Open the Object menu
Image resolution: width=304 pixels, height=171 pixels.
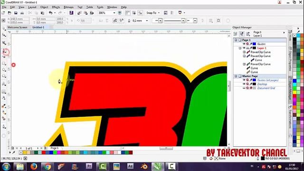pyautogui.click(x=44, y=7)
